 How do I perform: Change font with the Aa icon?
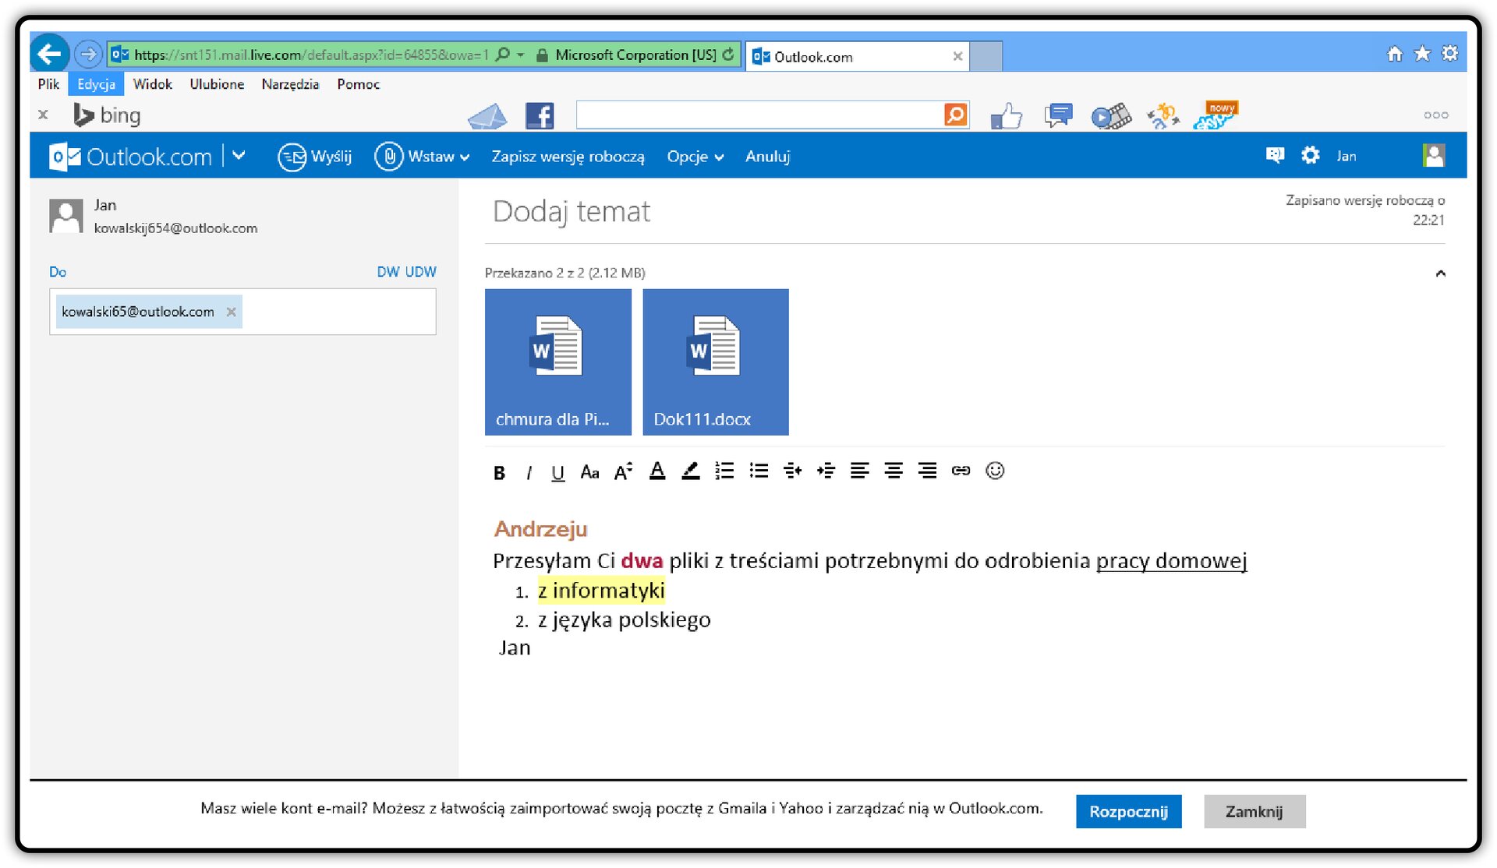[x=589, y=472]
